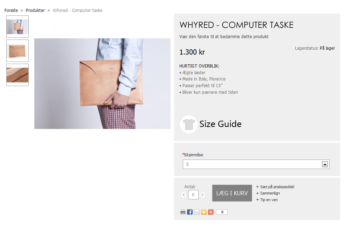
Task: Click the email envelope share icon
Action: click(197, 212)
